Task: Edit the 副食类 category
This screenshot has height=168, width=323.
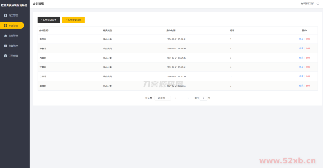Action: [x=301, y=86]
